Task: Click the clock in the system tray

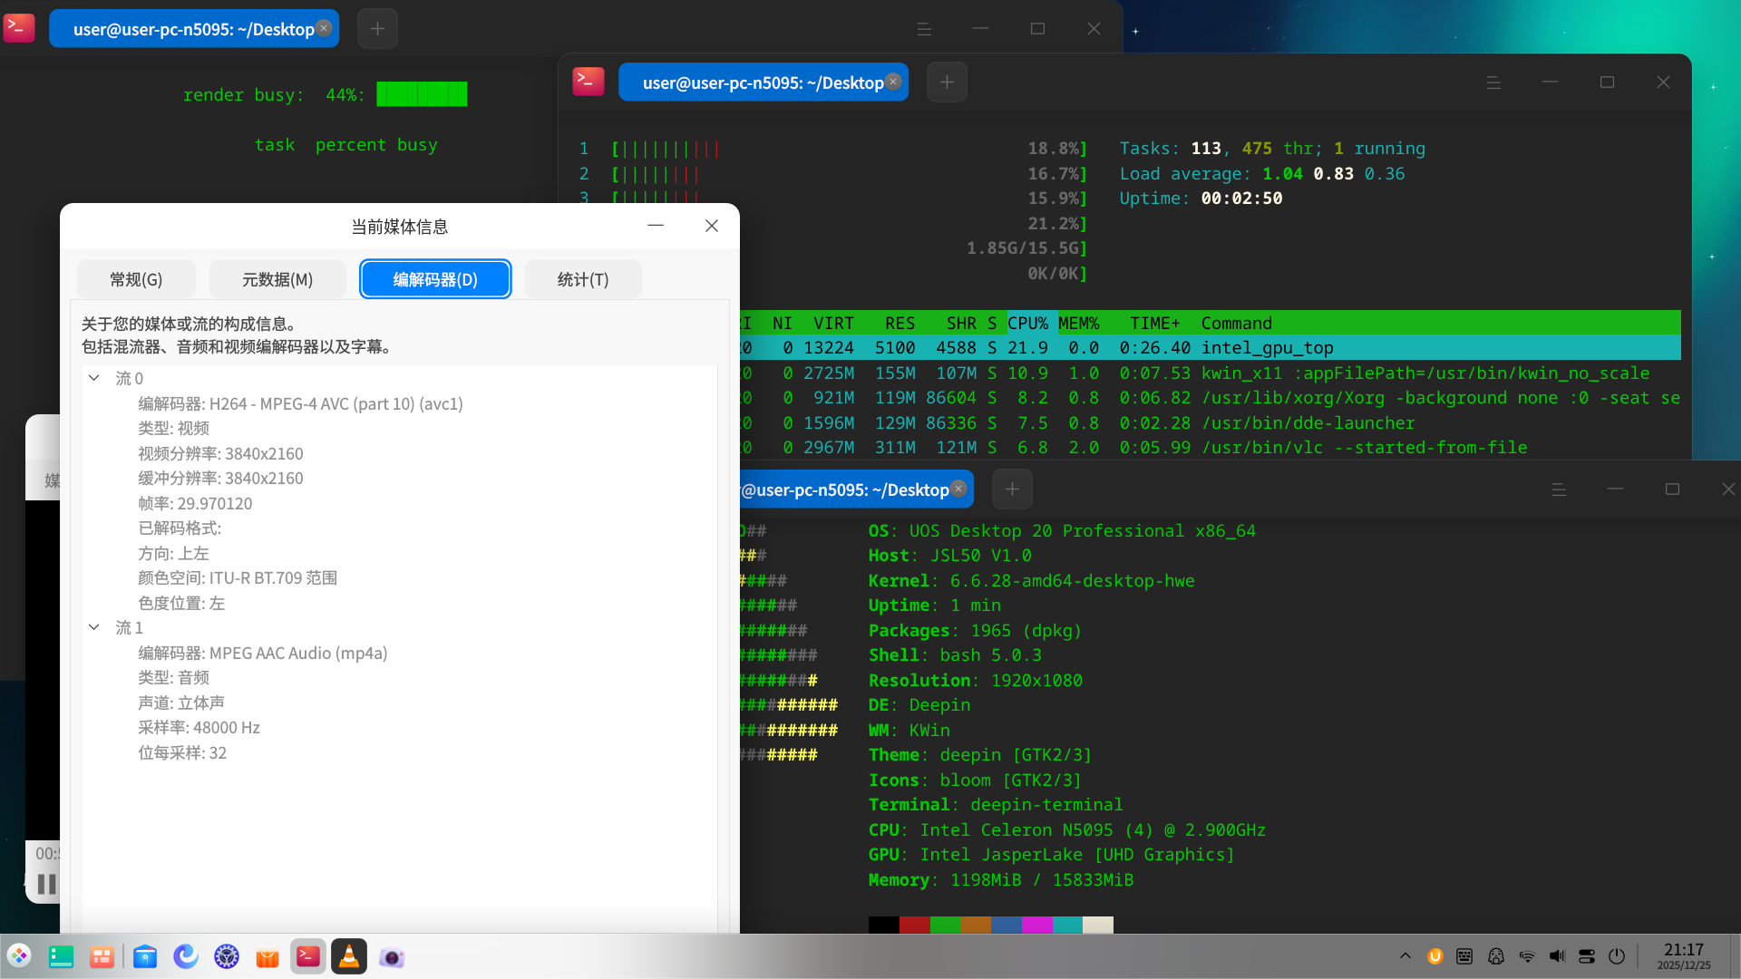Action: (1684, 955)
